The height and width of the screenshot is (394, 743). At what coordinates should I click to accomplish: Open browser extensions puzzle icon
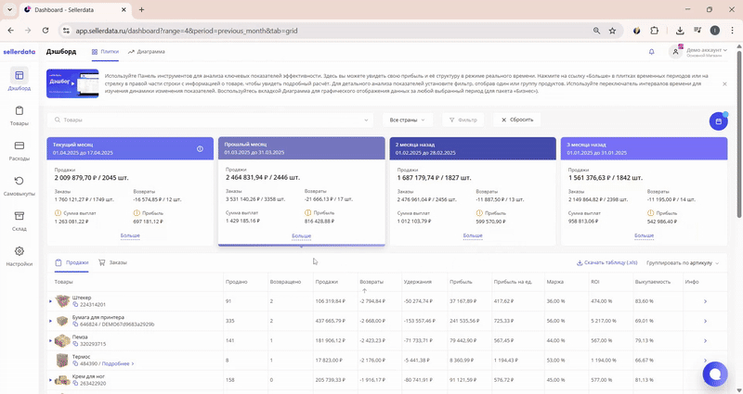click(655, 31)
